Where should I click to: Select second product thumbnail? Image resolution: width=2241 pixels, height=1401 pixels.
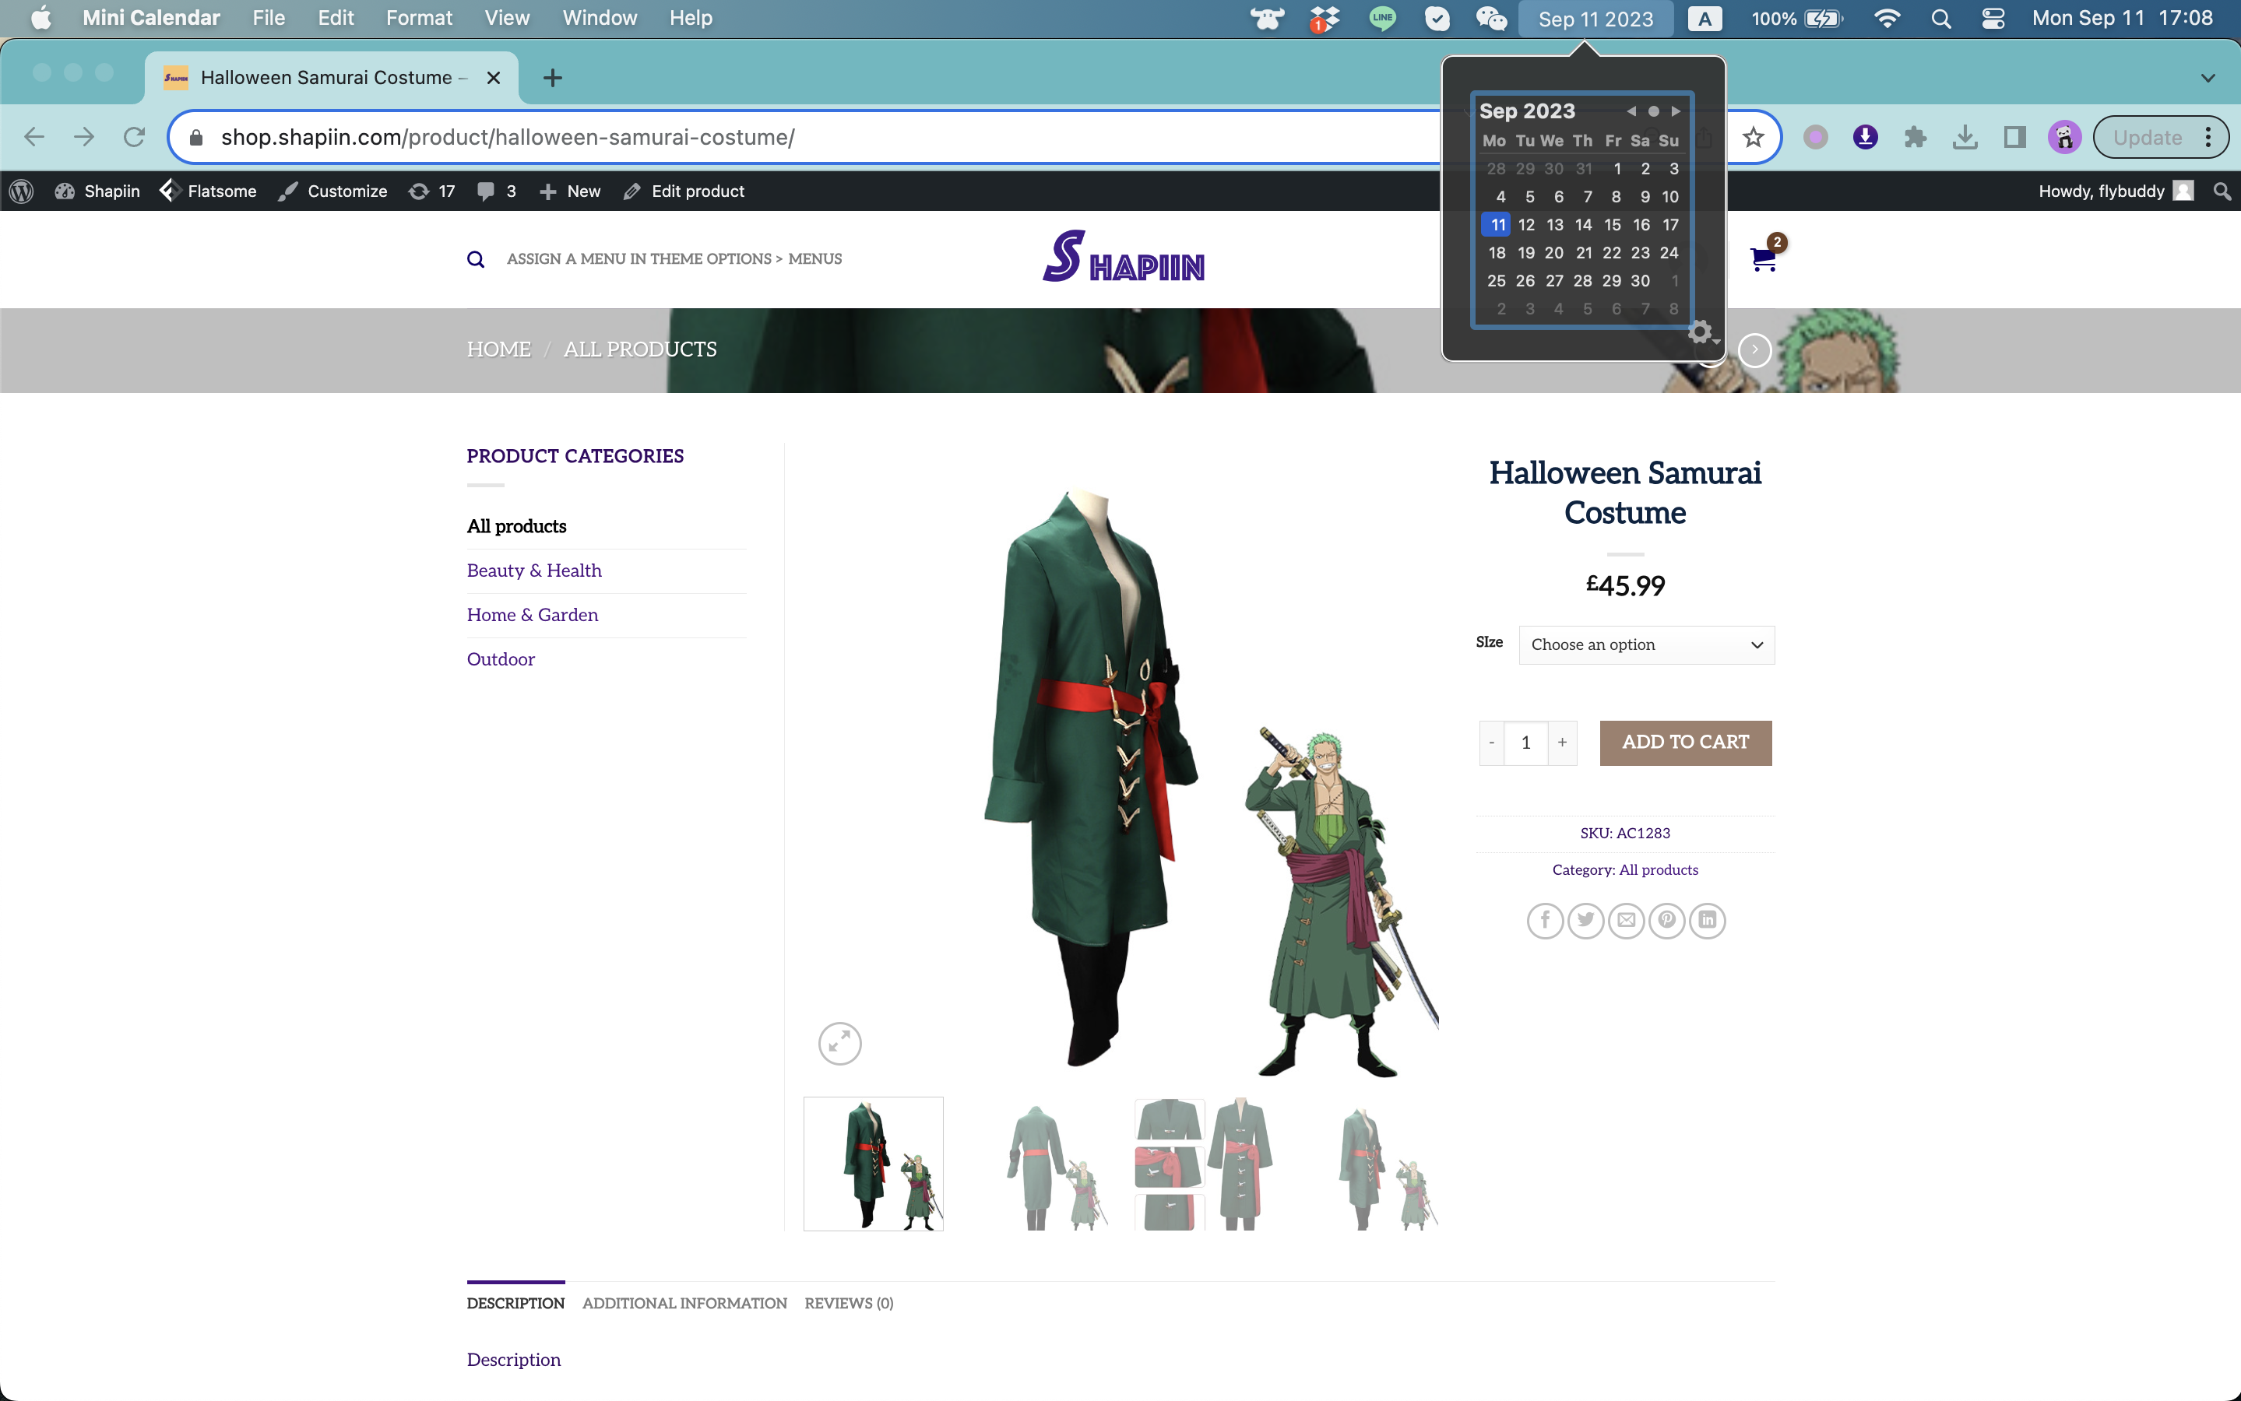1054,1164
